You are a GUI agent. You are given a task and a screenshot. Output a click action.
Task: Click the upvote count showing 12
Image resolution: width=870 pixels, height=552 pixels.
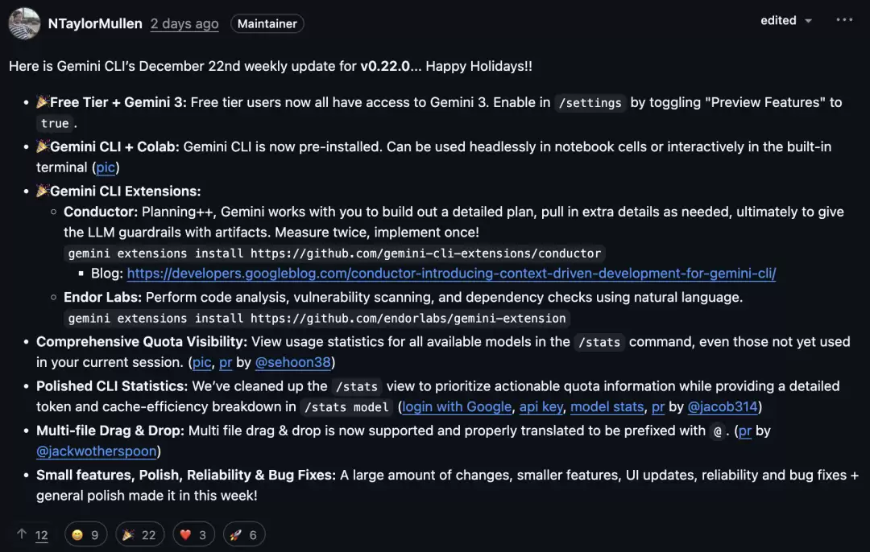(x=41, y=534)
